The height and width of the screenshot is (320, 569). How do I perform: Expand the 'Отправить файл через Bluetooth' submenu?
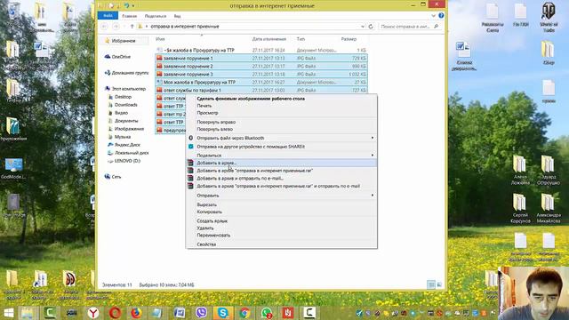tap(373, 138)
